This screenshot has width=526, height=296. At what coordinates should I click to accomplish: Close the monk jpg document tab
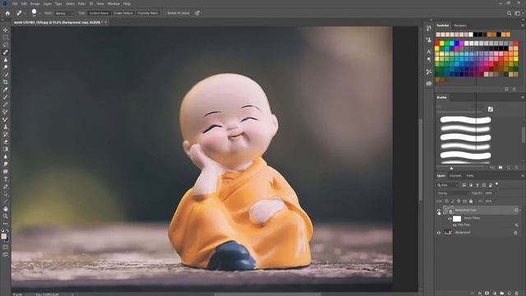[106, 22]
